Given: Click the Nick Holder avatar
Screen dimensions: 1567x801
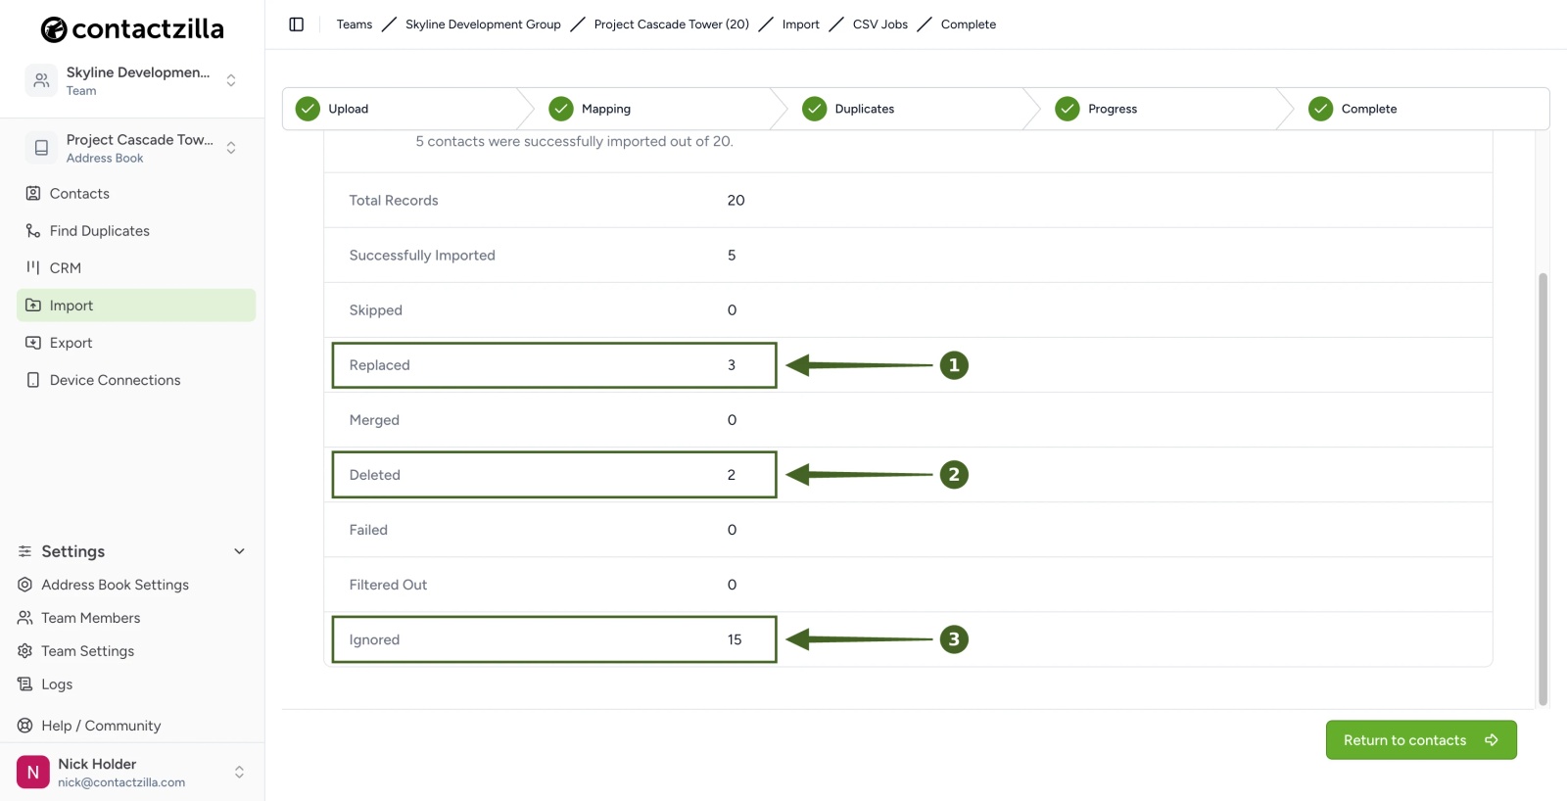Looking at the screenshot, I should [33, 773].
